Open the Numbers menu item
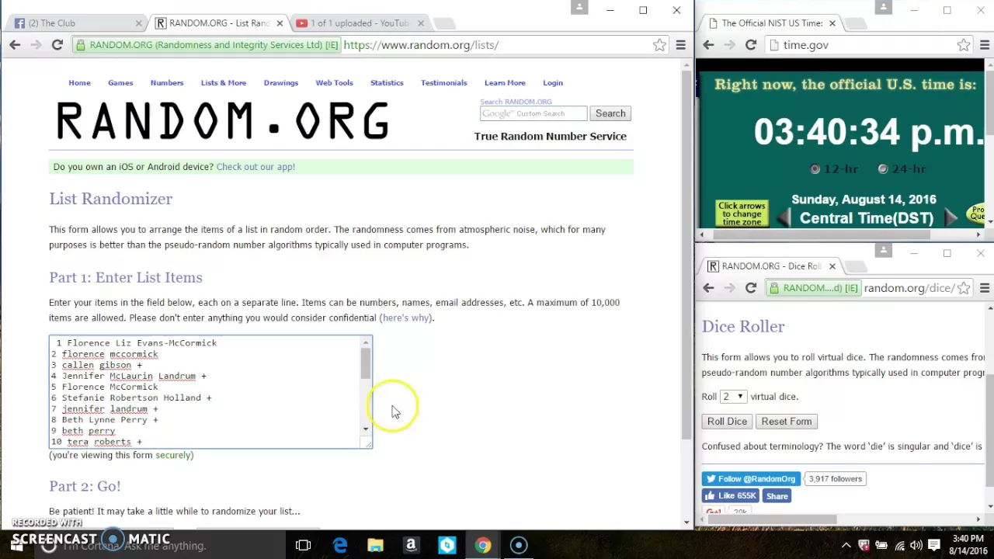The width and height of the screenshot is (994, 559). 167,82
